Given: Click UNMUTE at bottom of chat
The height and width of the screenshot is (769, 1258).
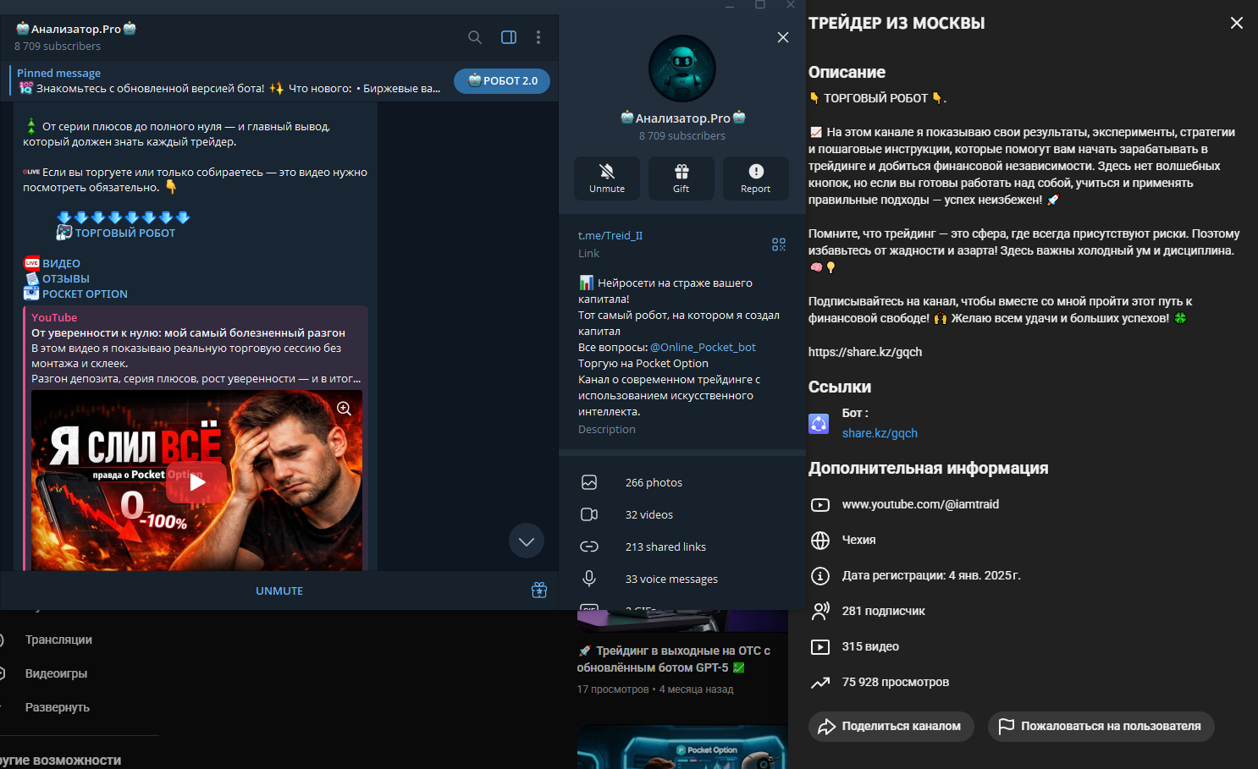Looking at the screenshot, I should click(x=279, y=590).
